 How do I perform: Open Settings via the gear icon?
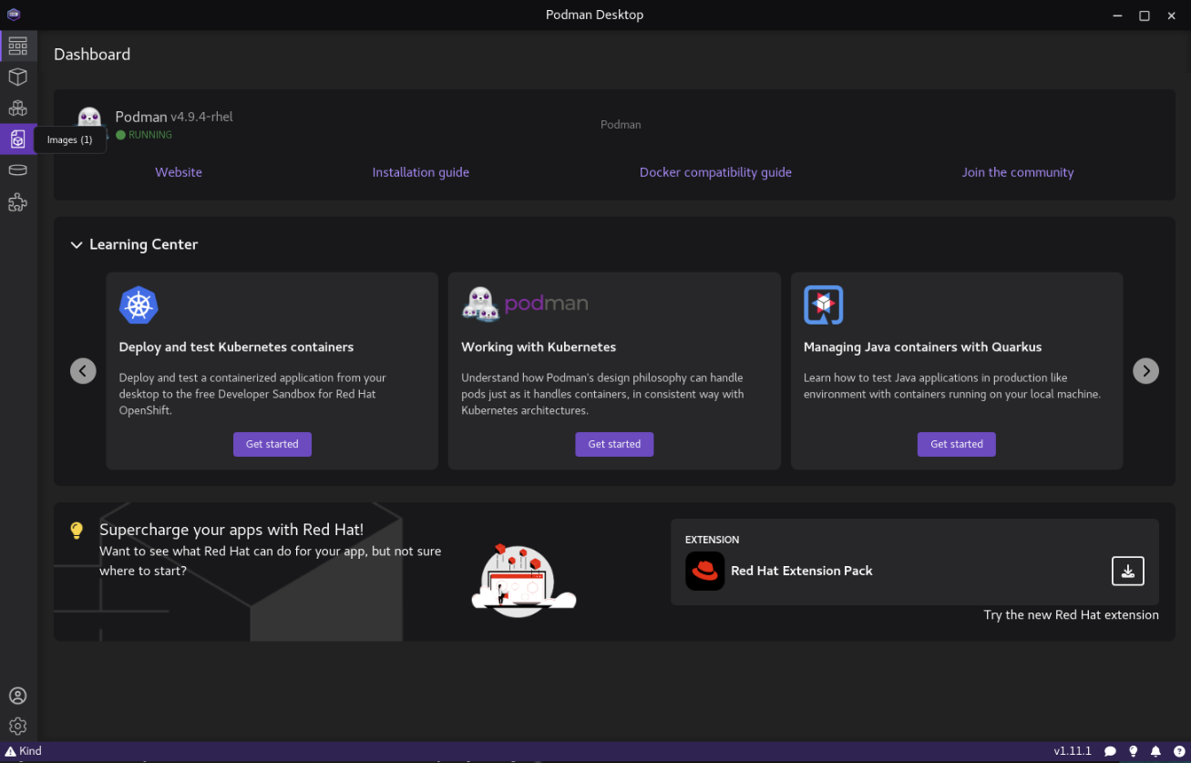pyautogui.click(x=18, y=727)
